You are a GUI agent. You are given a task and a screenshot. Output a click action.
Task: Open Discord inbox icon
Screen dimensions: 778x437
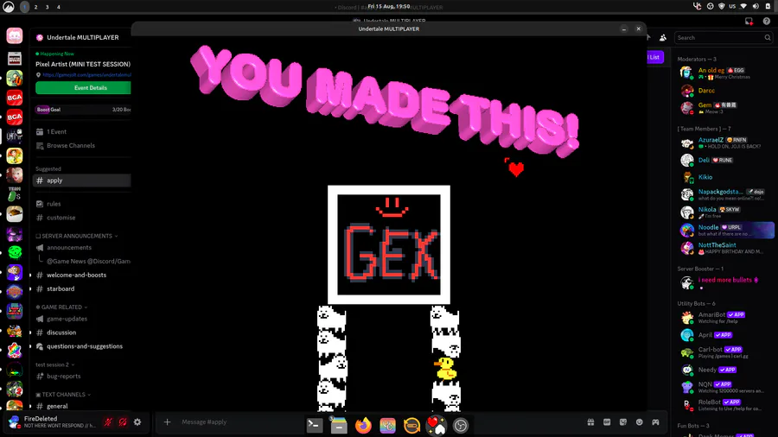point(749,22)
